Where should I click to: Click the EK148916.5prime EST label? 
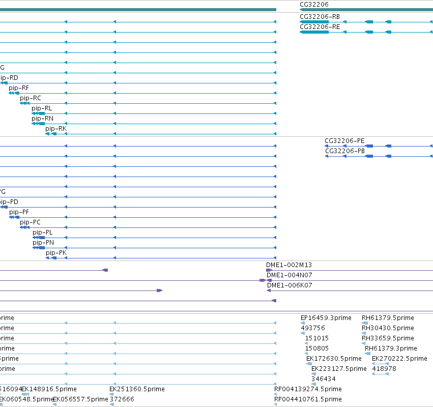(x=49, y=389)
